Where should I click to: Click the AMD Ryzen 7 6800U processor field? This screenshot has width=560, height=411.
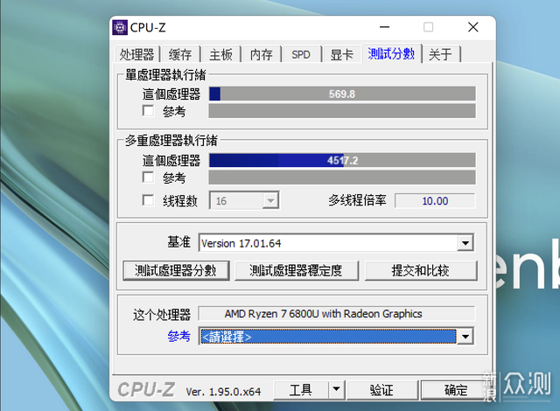pos(336,314)
